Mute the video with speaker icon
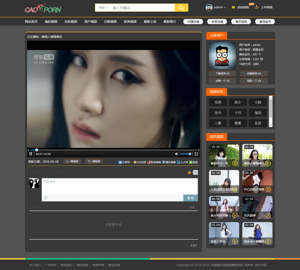Image resolution: width=300 pixels, height=270 pixels. pos(176,154)
